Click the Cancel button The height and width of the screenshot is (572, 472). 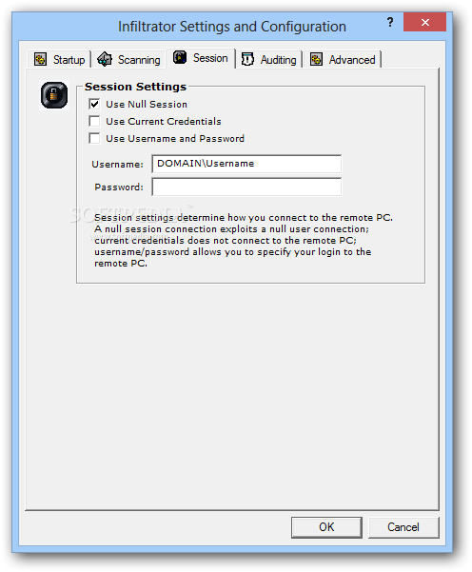tap(403, 527)
